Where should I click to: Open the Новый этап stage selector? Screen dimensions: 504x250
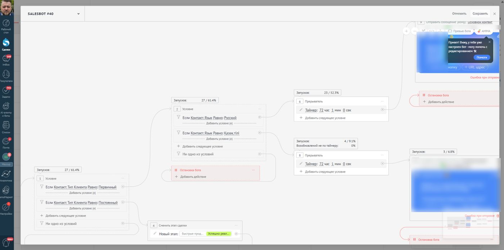pyautogui.click(x=206, y=234)
